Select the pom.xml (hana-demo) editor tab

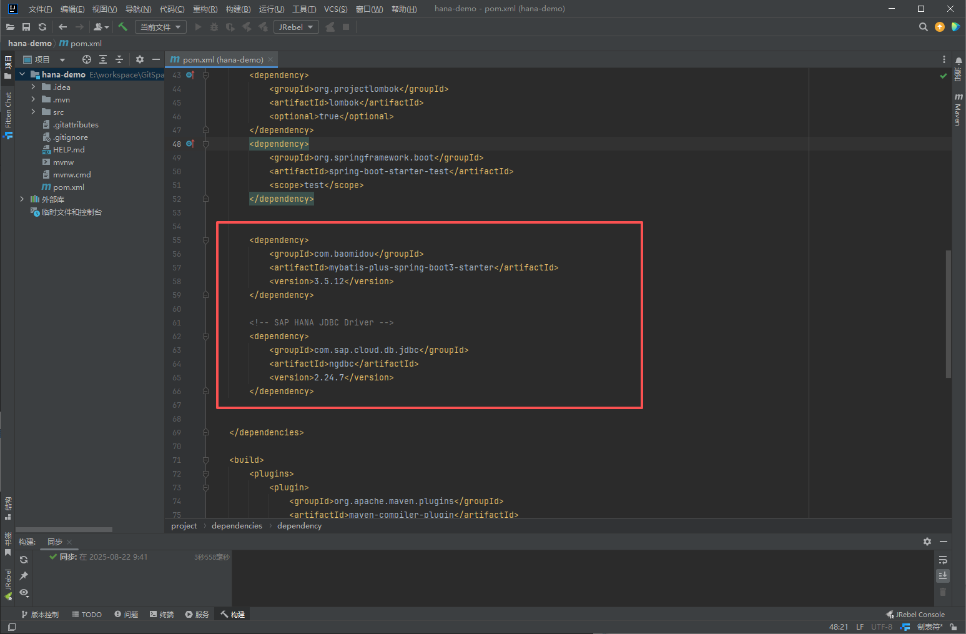pos(222,59)
